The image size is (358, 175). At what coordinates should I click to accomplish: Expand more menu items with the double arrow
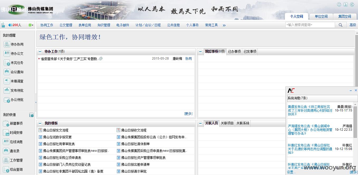pyautogui.click(x=224, y=25)
